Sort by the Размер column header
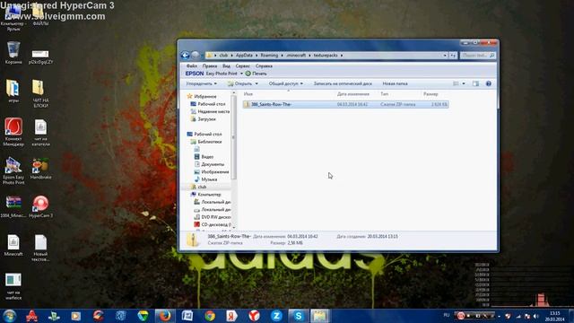The height and width of the screenshot is (323, 574). tap(430, 94)
